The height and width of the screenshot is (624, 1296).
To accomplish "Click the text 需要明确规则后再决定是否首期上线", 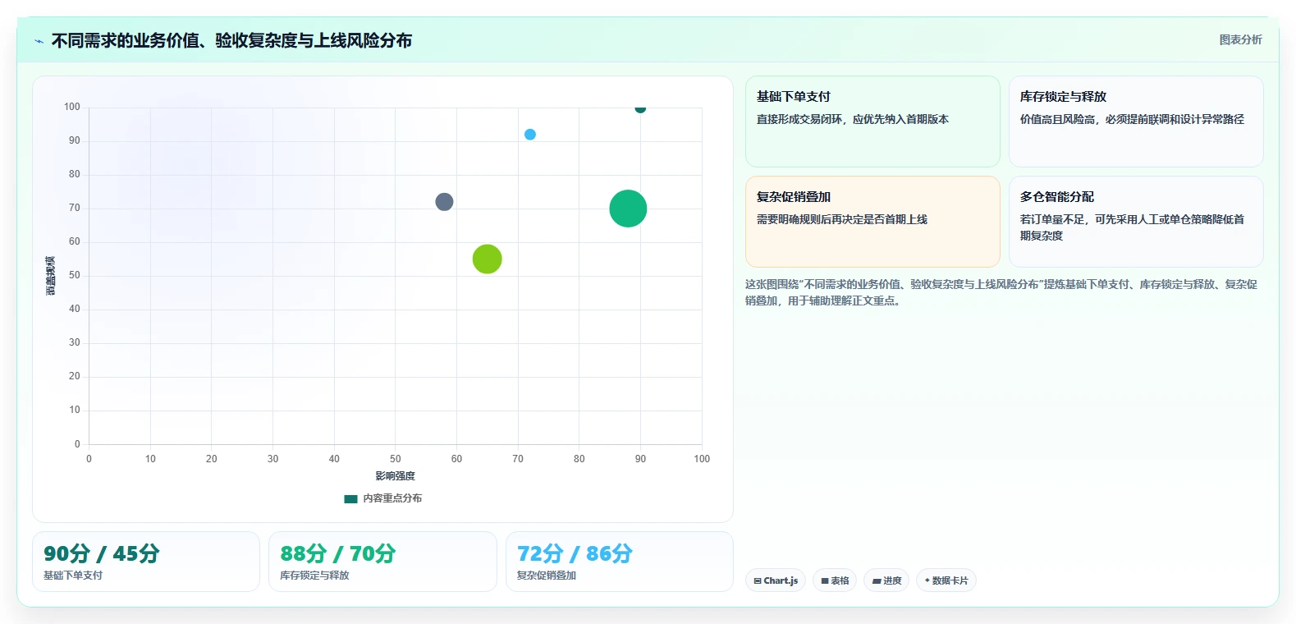I will click(x=842, y=219).
